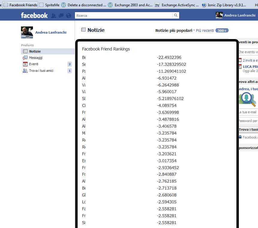Select score -5.218976102
258x228 pixels.
point(170,99)
